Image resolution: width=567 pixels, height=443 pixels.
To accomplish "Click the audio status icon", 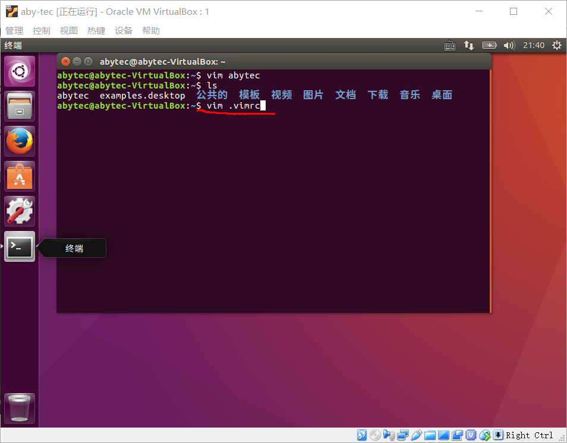I will (389, 435).
